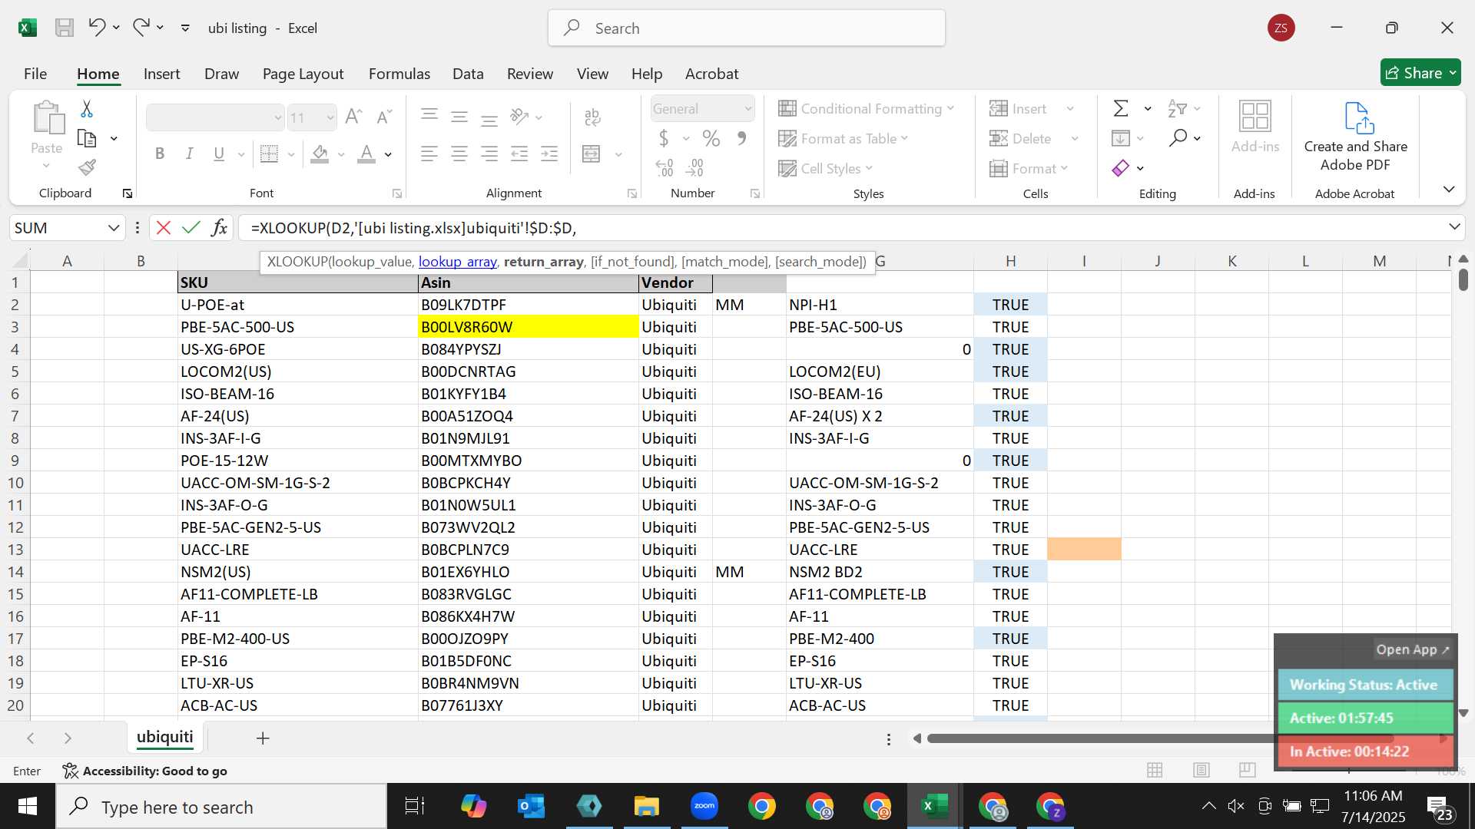Click the Font Color red A swatch
Image resolution: width=1475 pixels, height=829 pixels.
(x=367, y=154)
